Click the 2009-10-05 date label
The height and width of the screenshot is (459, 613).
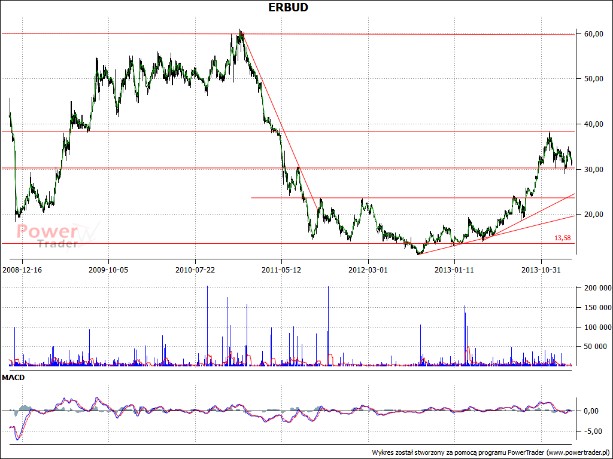[x=108, y=270]
